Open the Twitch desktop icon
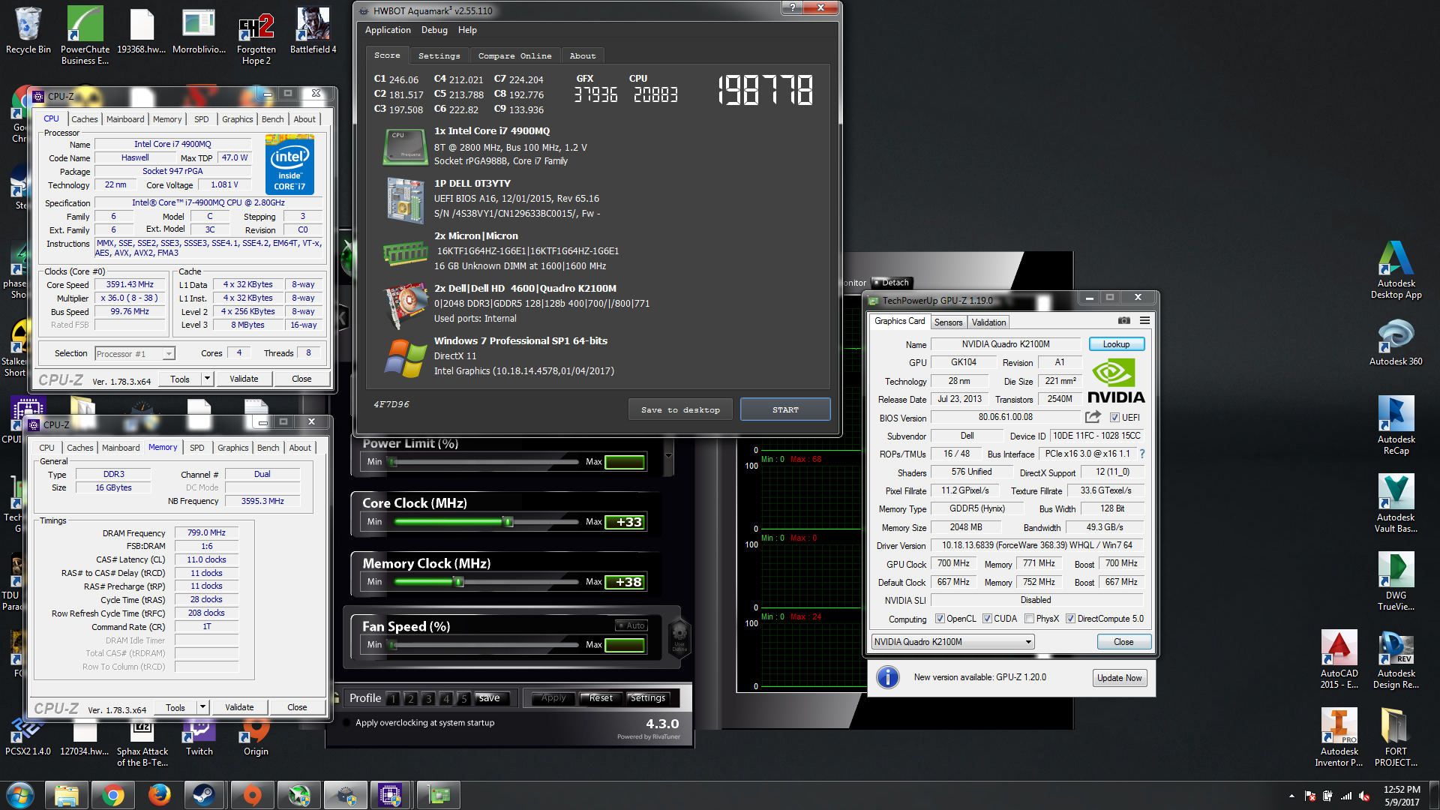The image size is (1440, 810). (x=199, y=738)
